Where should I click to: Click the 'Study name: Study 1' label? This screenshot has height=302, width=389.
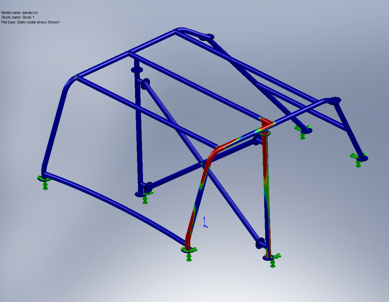18,17
